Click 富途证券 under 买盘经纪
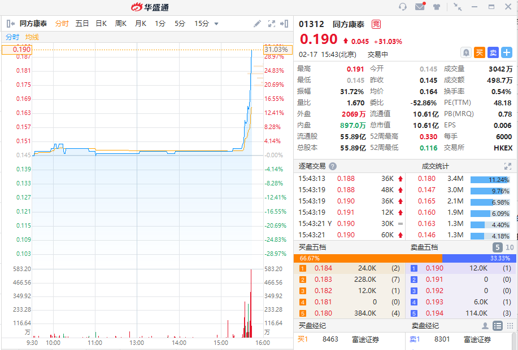 pos(365,339)
